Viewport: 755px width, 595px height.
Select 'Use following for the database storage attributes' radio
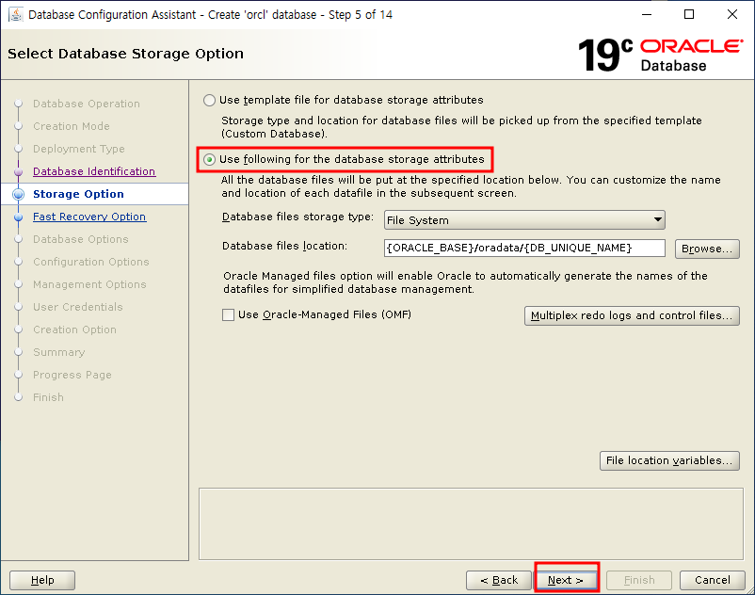(x=209, y=159)
